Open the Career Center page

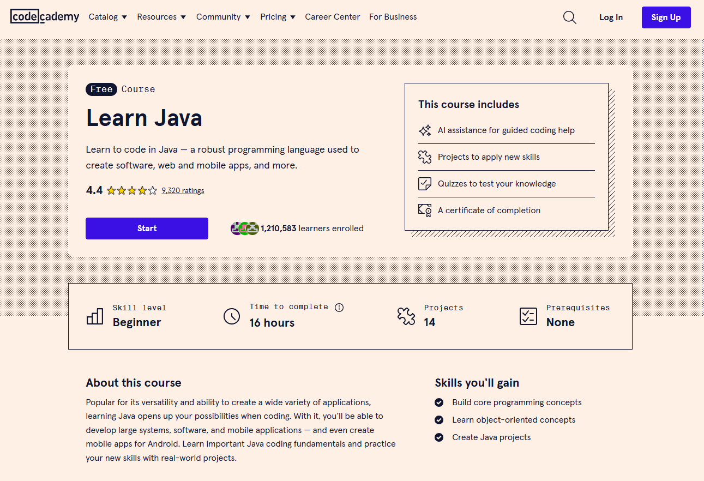333,17
